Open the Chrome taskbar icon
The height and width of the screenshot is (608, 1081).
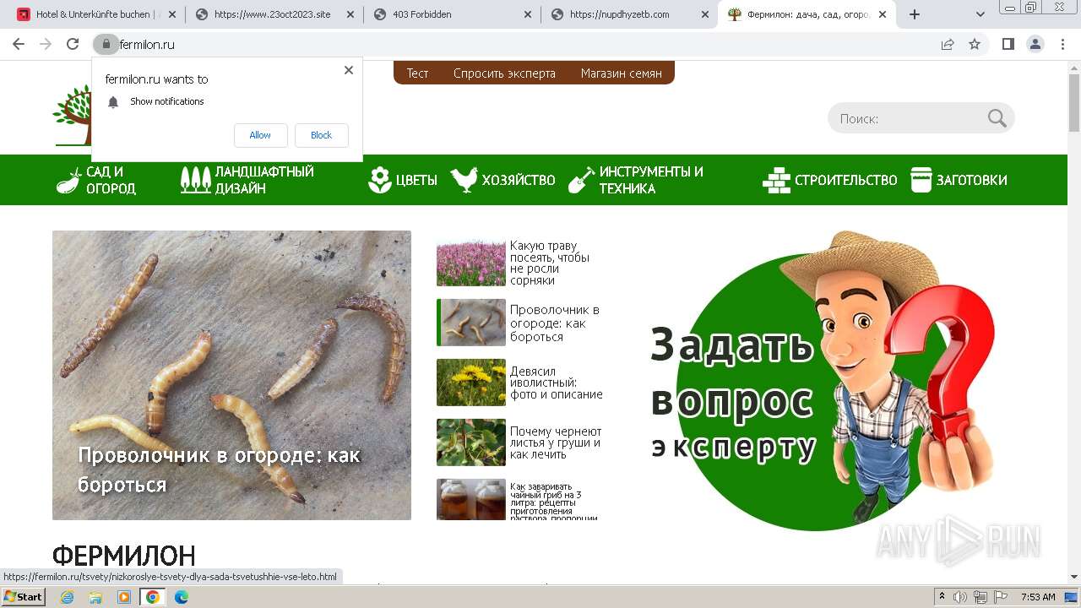click(x=152, y=597)
